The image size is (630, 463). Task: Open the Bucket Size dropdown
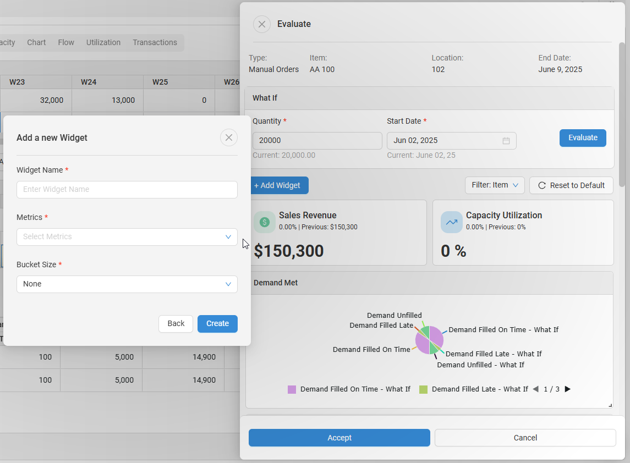click(127, 284)
